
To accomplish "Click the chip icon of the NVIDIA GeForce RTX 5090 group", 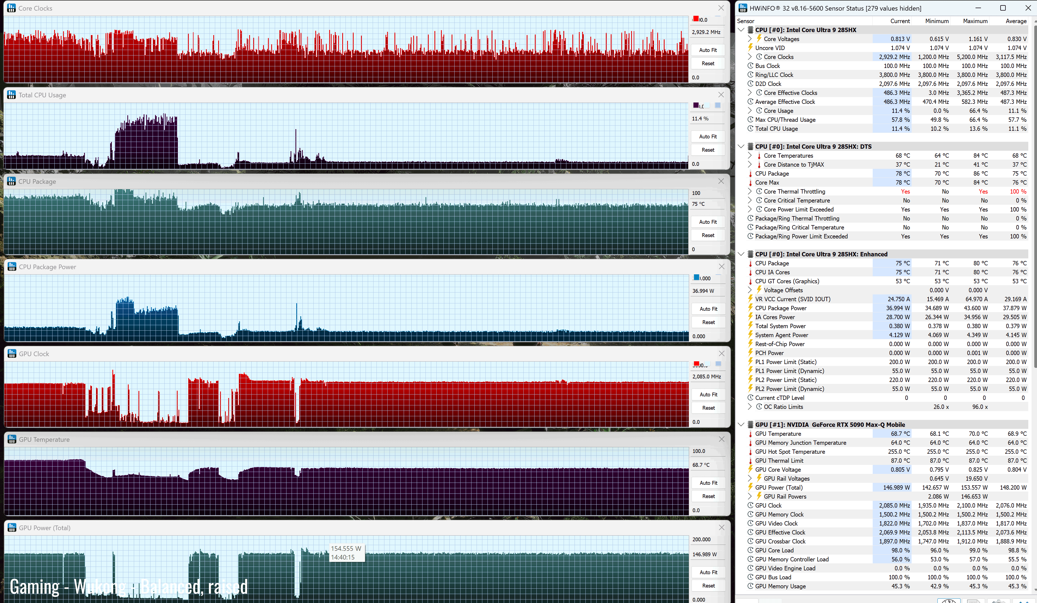I will click(751, 424).
